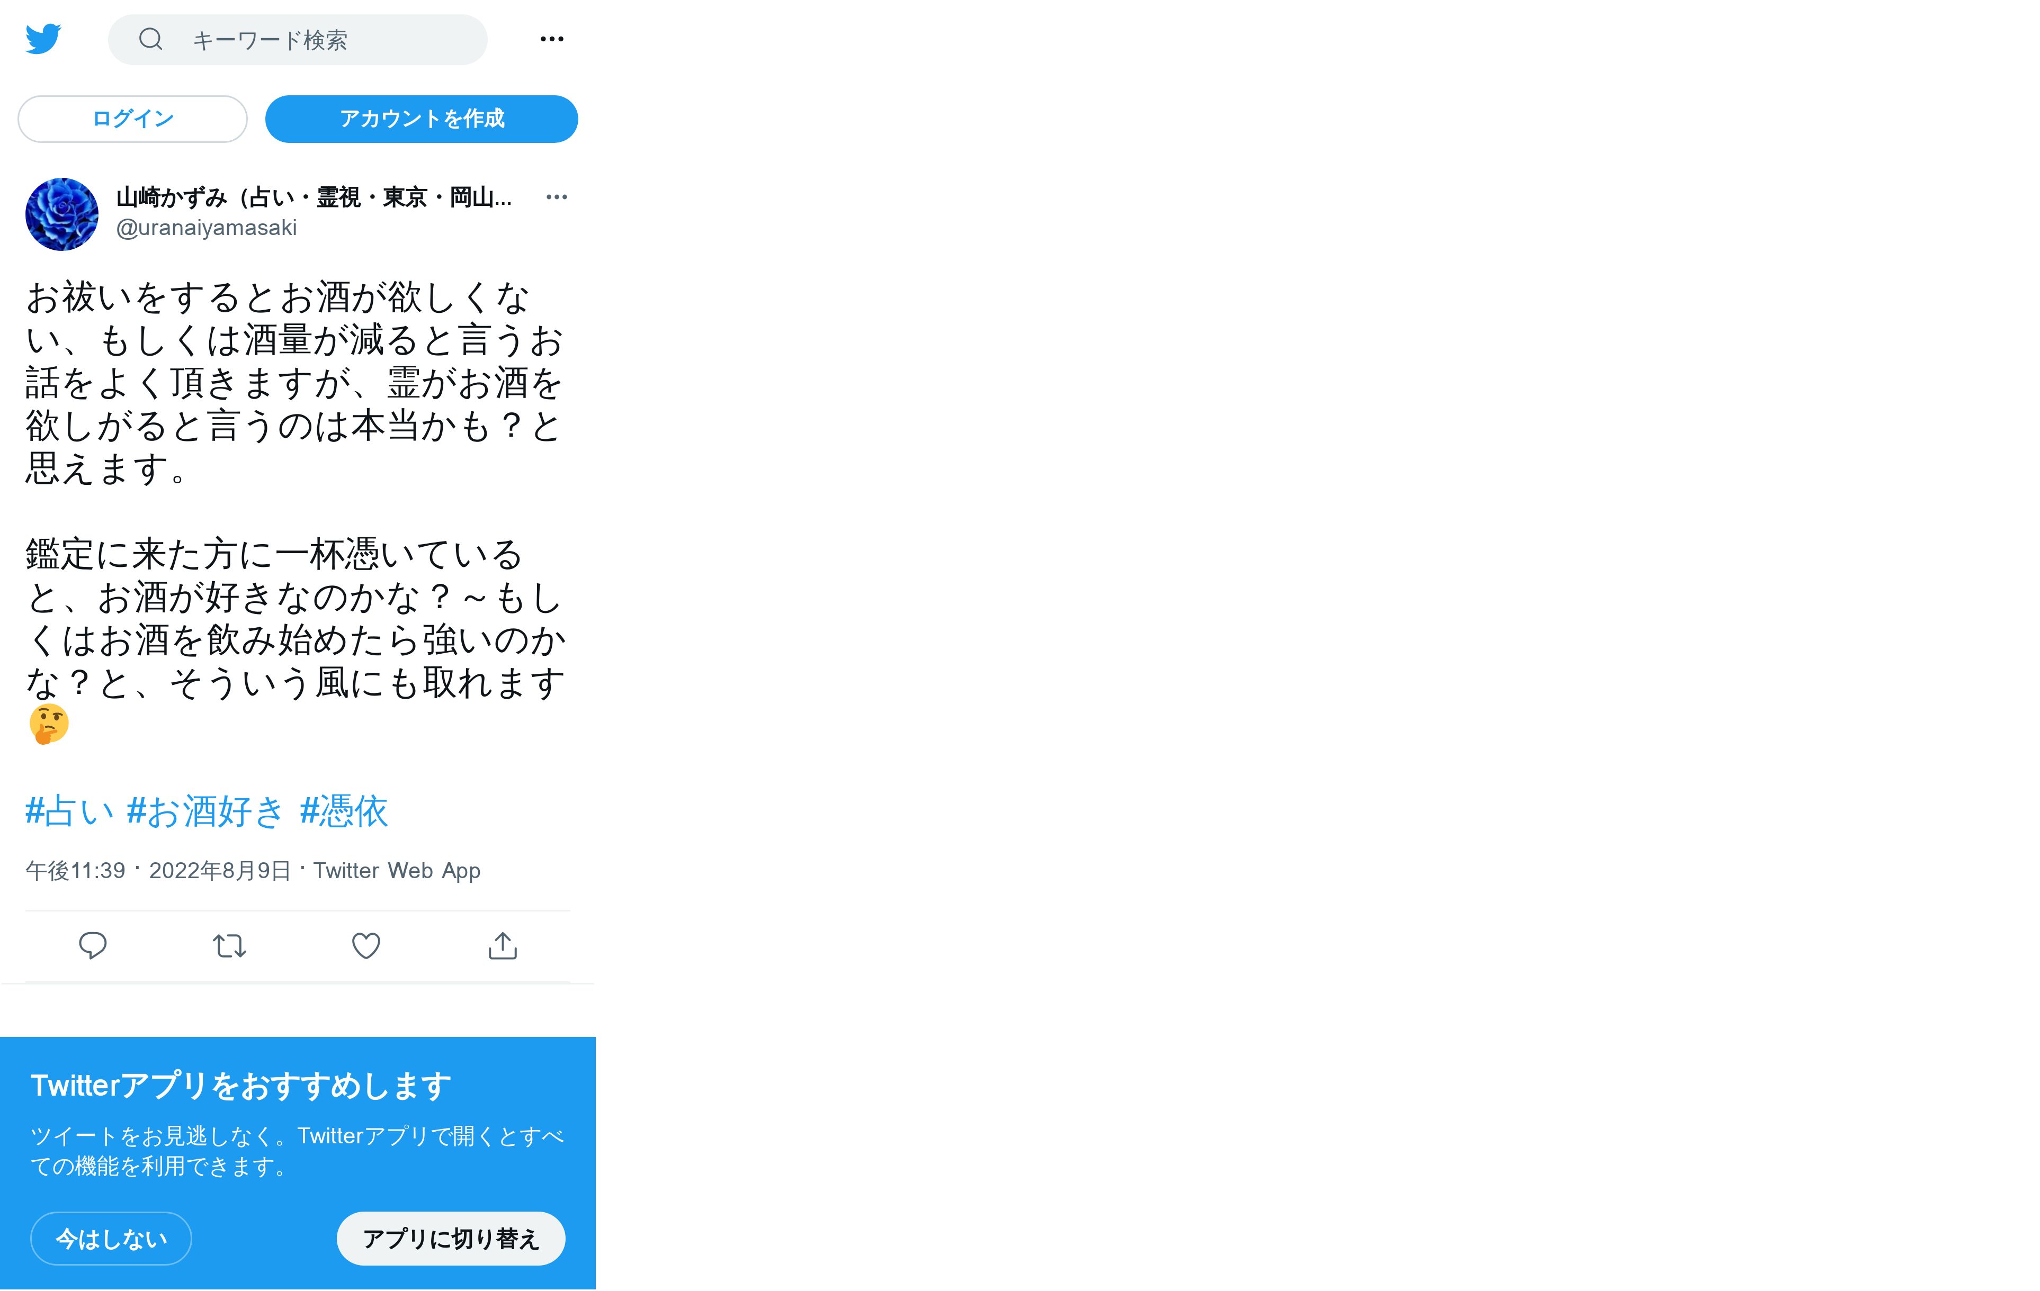Screen dimensions: 2040x1291
Task: Open the #憑依 hashtag
Action: [x=344, y=811]
